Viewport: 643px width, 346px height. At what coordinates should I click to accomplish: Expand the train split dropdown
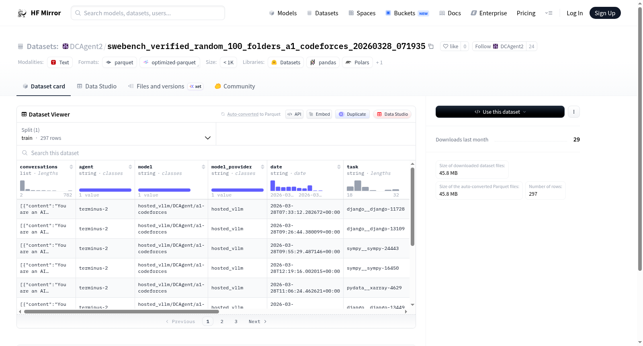(116, 134)
